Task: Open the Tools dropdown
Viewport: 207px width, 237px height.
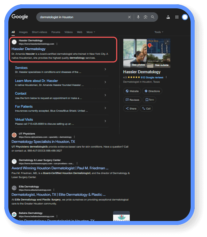Action: (x=159, y=32)
